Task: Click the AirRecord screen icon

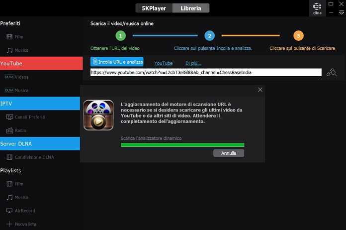Action: [x=9, y=211]
